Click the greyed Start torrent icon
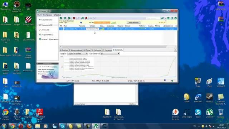229x129 pixels. click(x=78, y=18)
